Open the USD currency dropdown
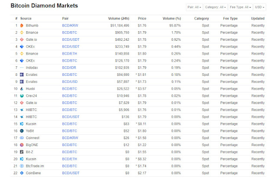Viewport: 277px width, 179px height. pos(260,7)
